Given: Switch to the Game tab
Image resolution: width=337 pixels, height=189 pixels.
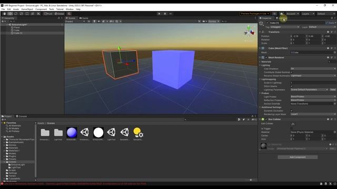Looking at the screenshot, I should 84,18.
